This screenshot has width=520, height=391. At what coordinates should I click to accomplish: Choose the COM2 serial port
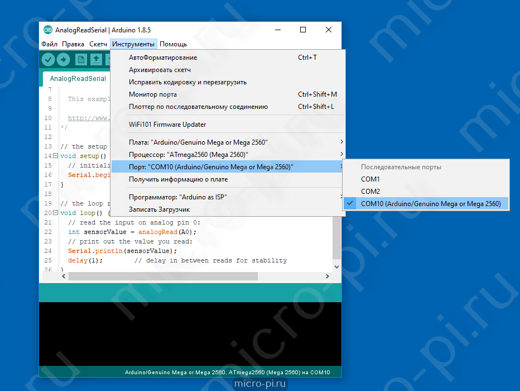[x=370, y=192]
